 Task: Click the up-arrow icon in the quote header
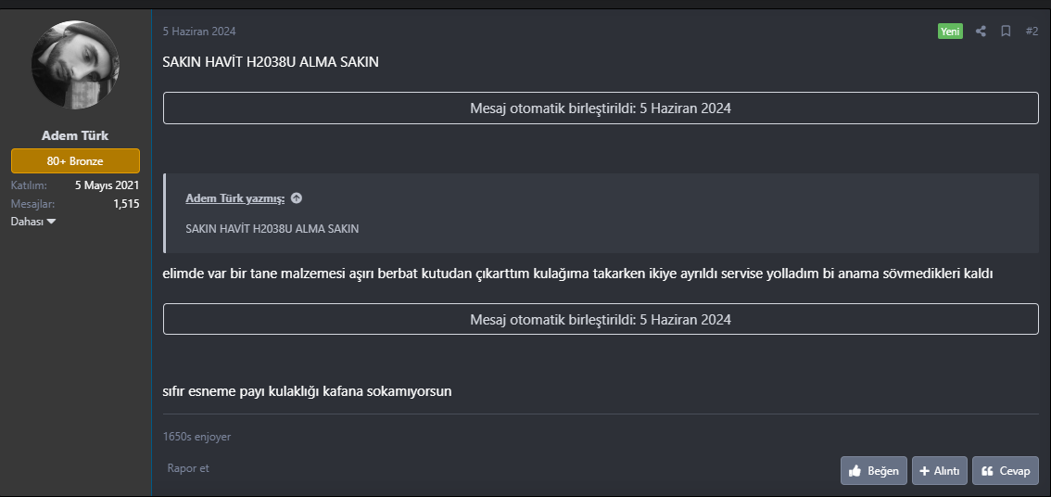coord(296,198)
